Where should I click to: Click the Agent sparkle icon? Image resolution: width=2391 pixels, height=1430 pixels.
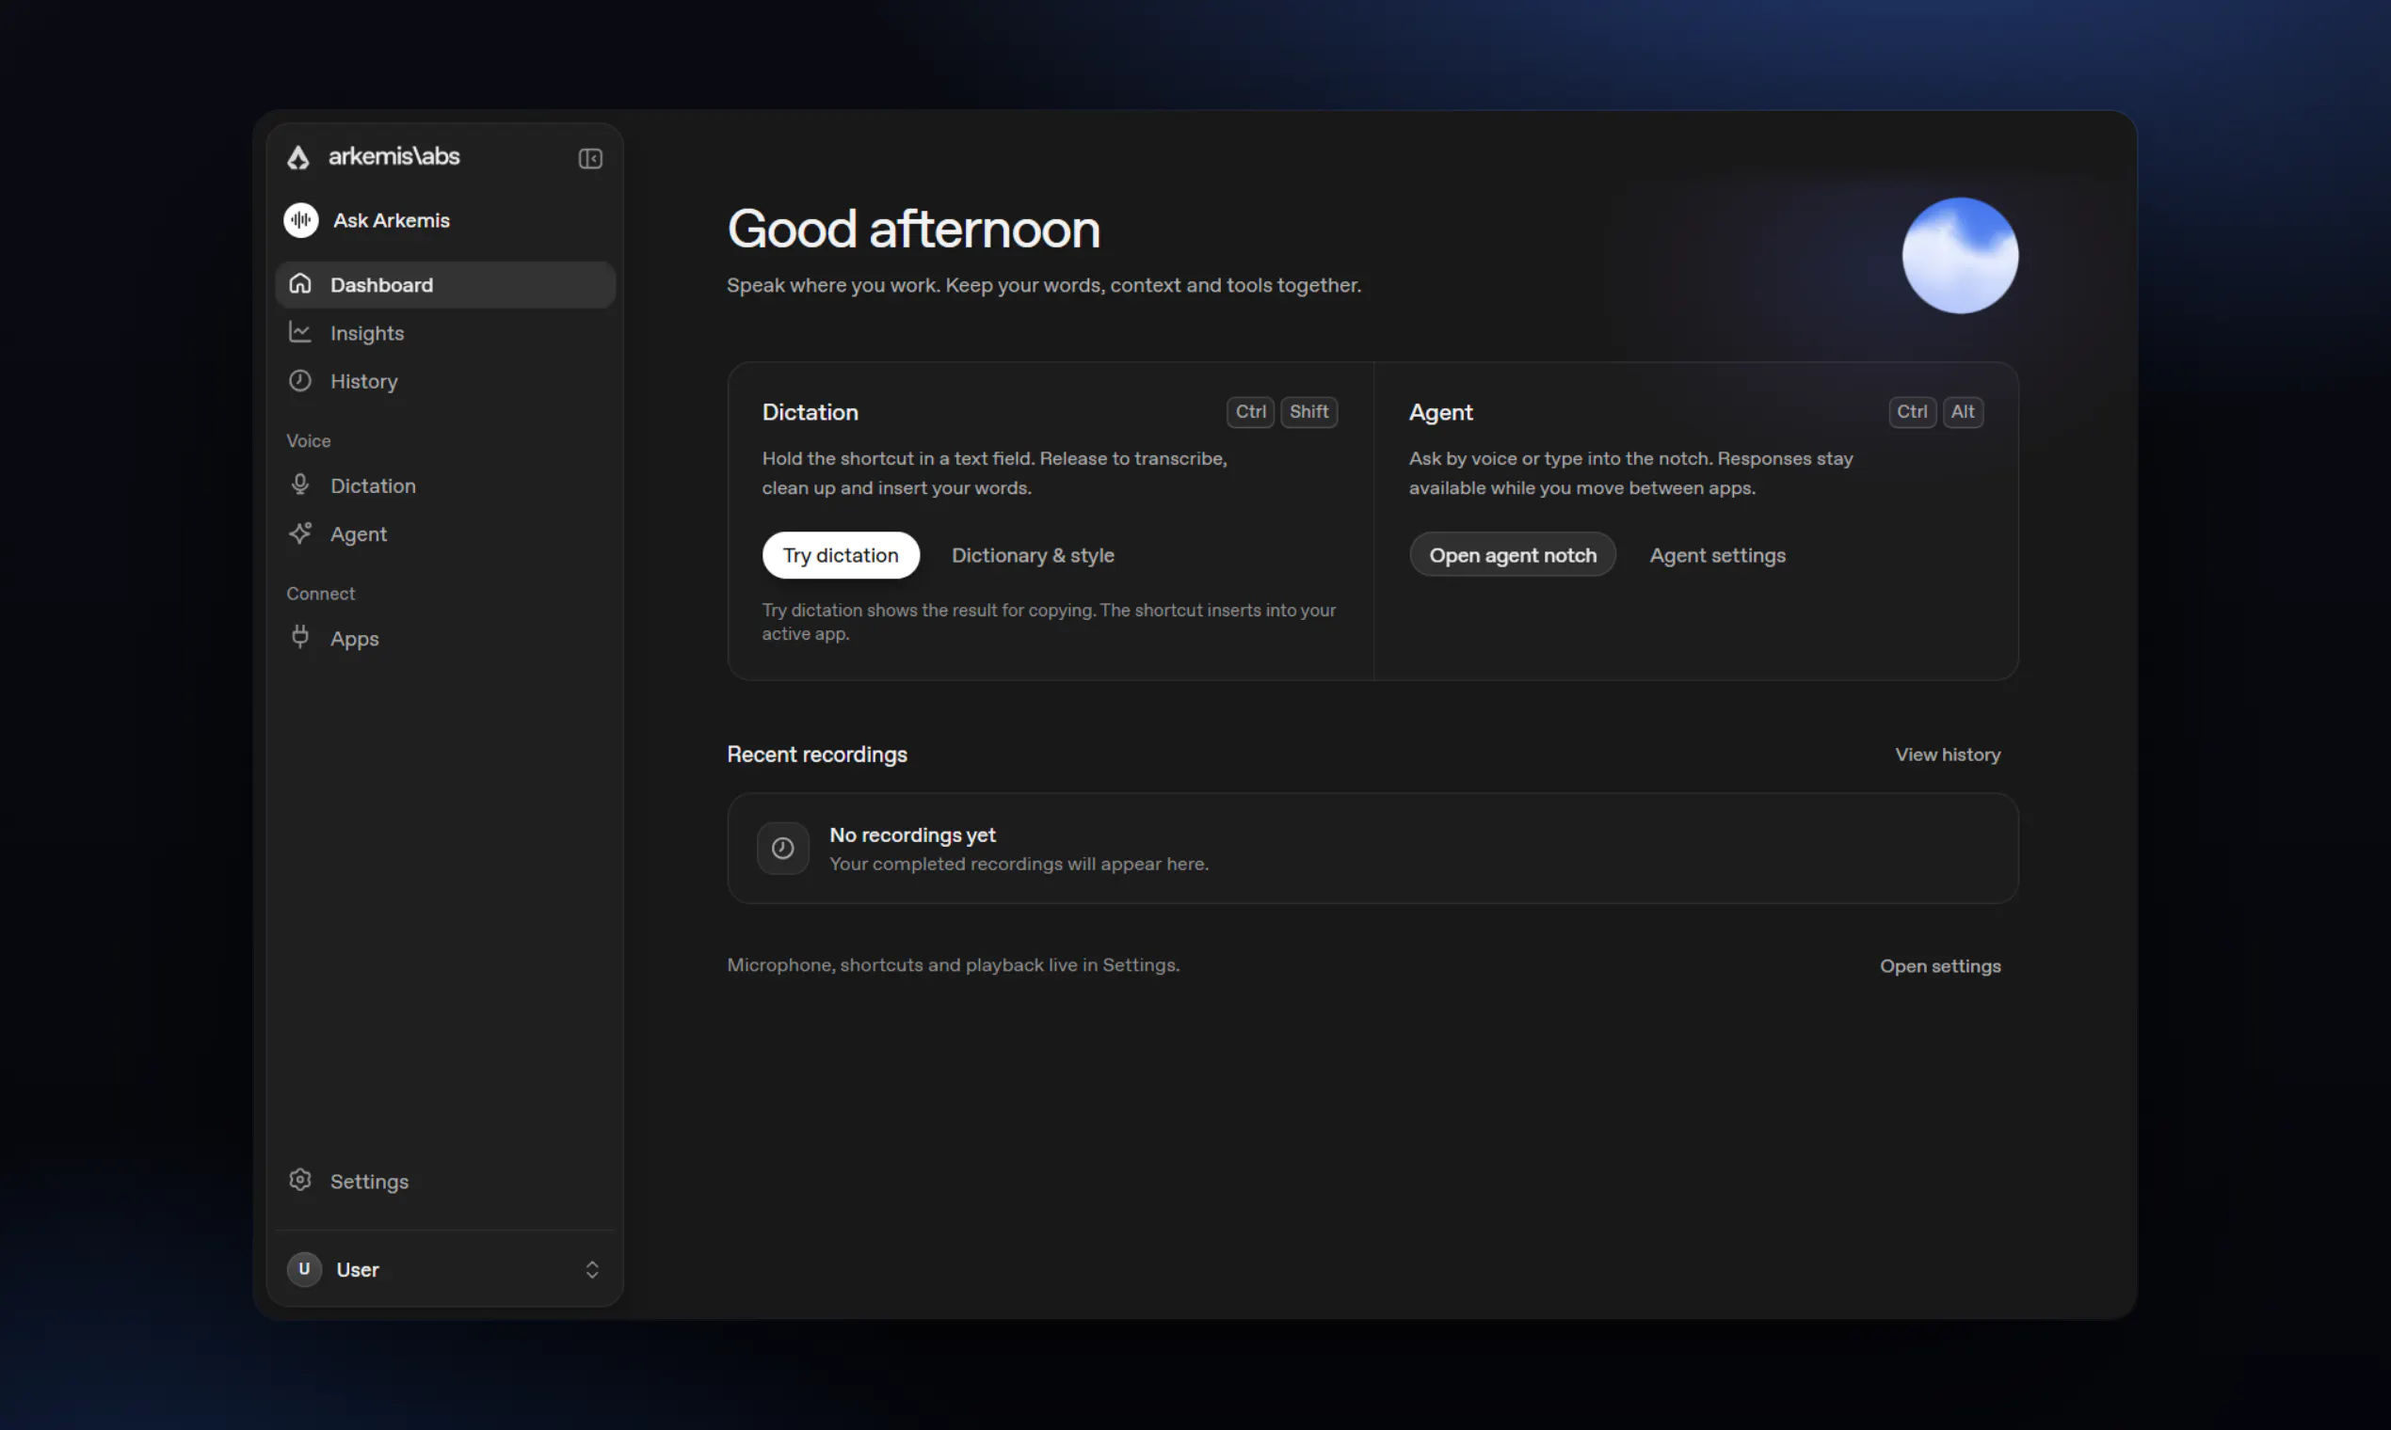(x=300, y=532)
